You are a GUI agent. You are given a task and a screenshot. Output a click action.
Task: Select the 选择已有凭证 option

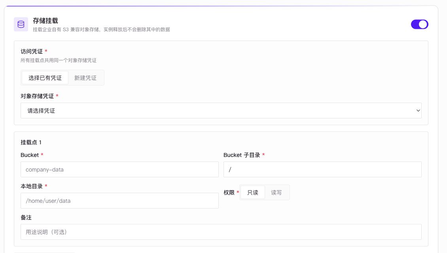pos(45,78)
